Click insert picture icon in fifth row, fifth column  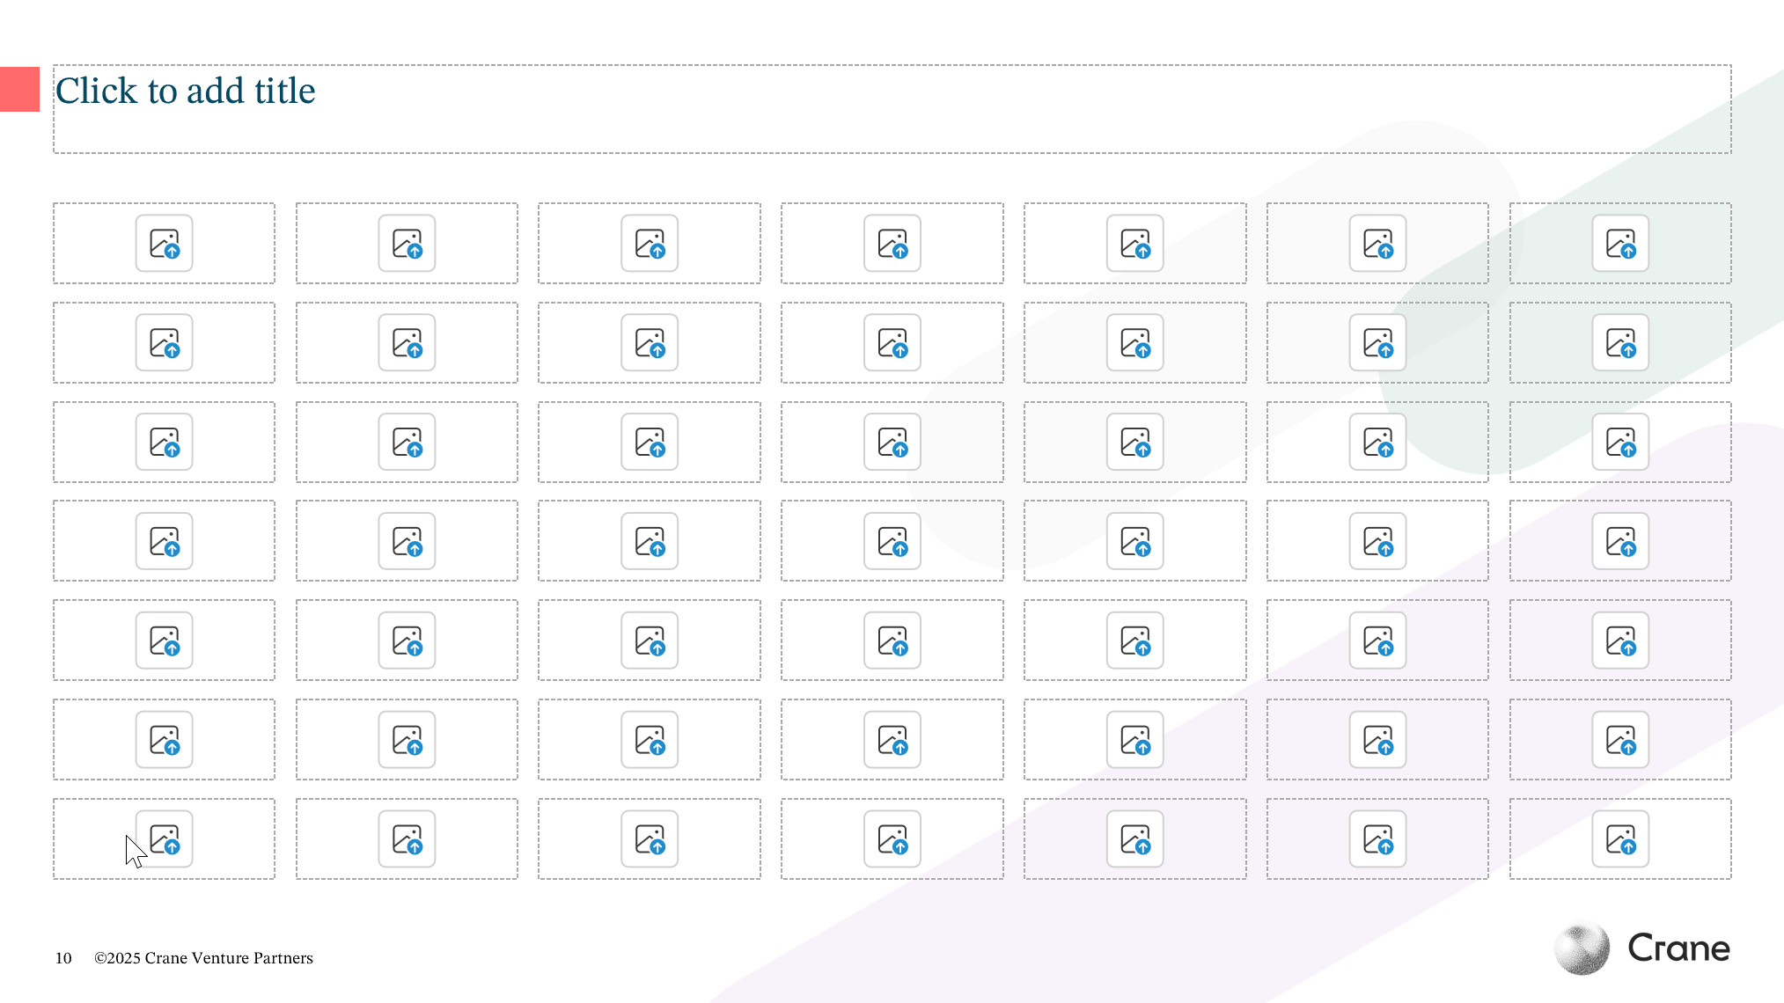1134,641
